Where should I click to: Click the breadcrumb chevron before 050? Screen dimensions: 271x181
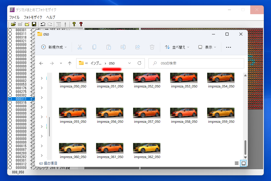coord(105,63)
